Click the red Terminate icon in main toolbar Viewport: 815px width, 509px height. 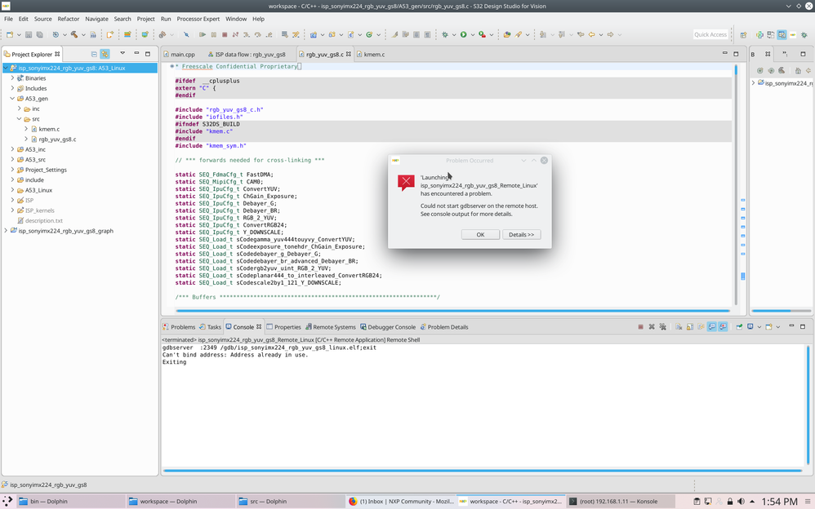[x=225, y=35]
